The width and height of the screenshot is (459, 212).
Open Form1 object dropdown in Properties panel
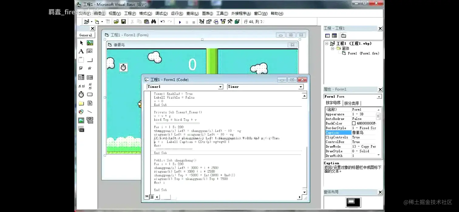point(379,97)
